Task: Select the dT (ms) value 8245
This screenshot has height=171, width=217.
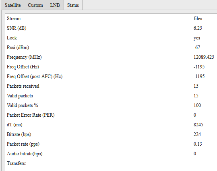Action: (x=198, y=125)
